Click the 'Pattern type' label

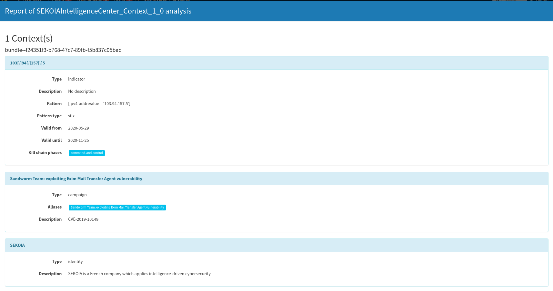coord(49,116)
